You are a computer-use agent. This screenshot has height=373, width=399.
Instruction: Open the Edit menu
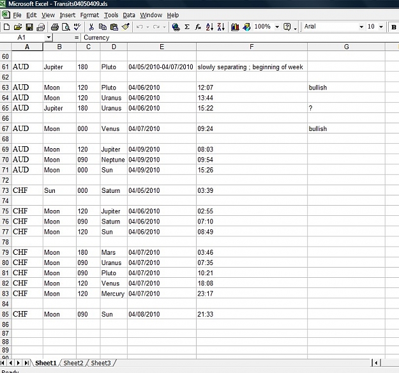pyautogui.click(x=31, y=15)
